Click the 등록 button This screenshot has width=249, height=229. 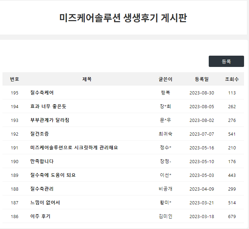[x=226, y=61]
